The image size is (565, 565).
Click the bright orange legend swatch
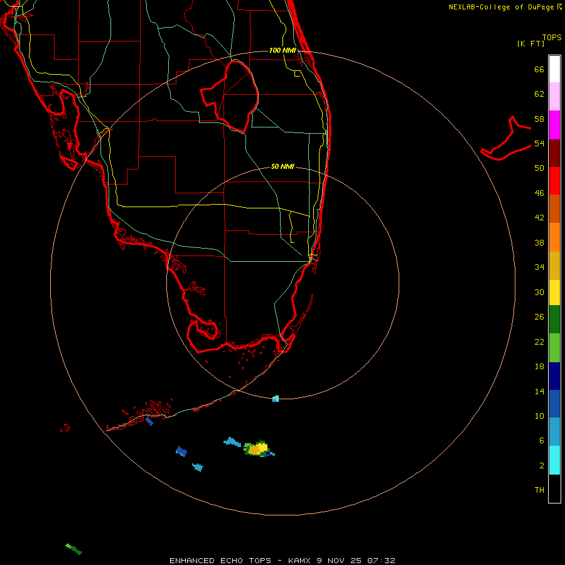click(554, 237)
